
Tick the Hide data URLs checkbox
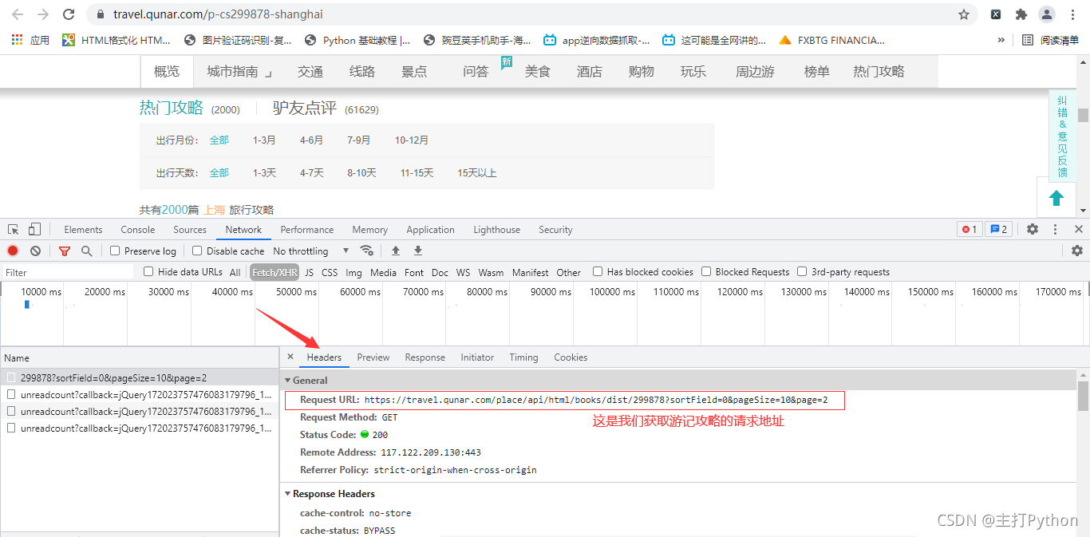(148, 272)
